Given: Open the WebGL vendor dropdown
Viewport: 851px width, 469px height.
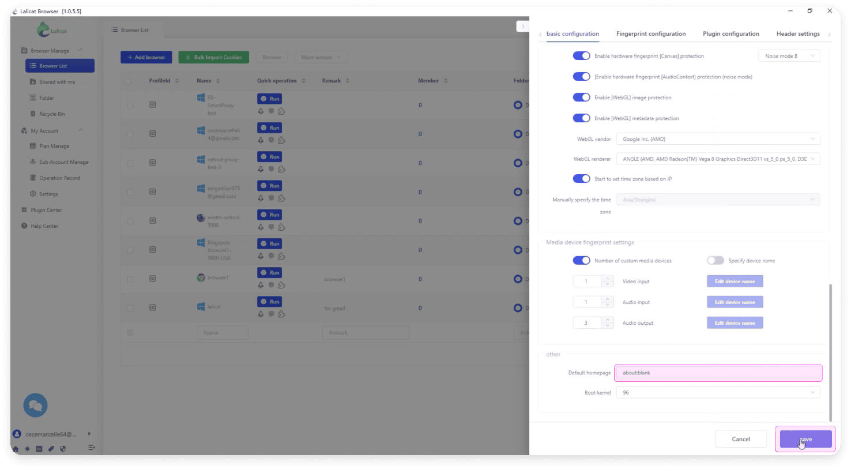Looking at the screenshot, I should 718,139.
